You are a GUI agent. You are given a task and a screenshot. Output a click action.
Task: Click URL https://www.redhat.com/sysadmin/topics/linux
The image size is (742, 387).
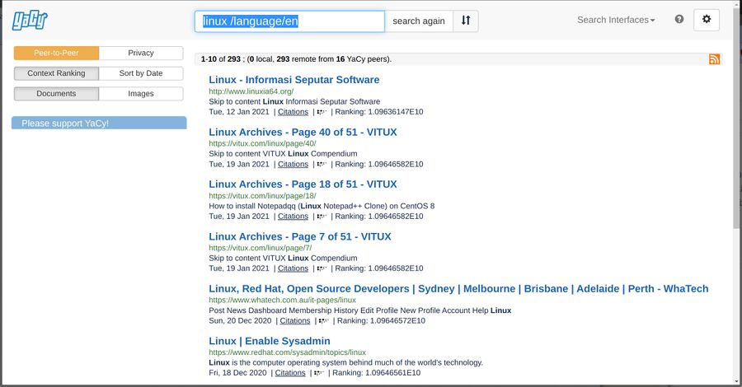pos(287,352)
